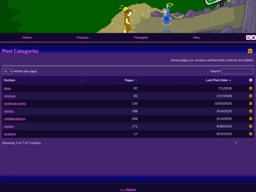Open the comics section link
The height and width of the screenshot is (192, 256).
(9, 127)
